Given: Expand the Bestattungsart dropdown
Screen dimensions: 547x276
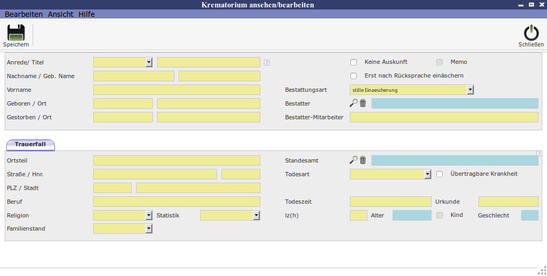Looking at the screenshot, I should [470, 90].
